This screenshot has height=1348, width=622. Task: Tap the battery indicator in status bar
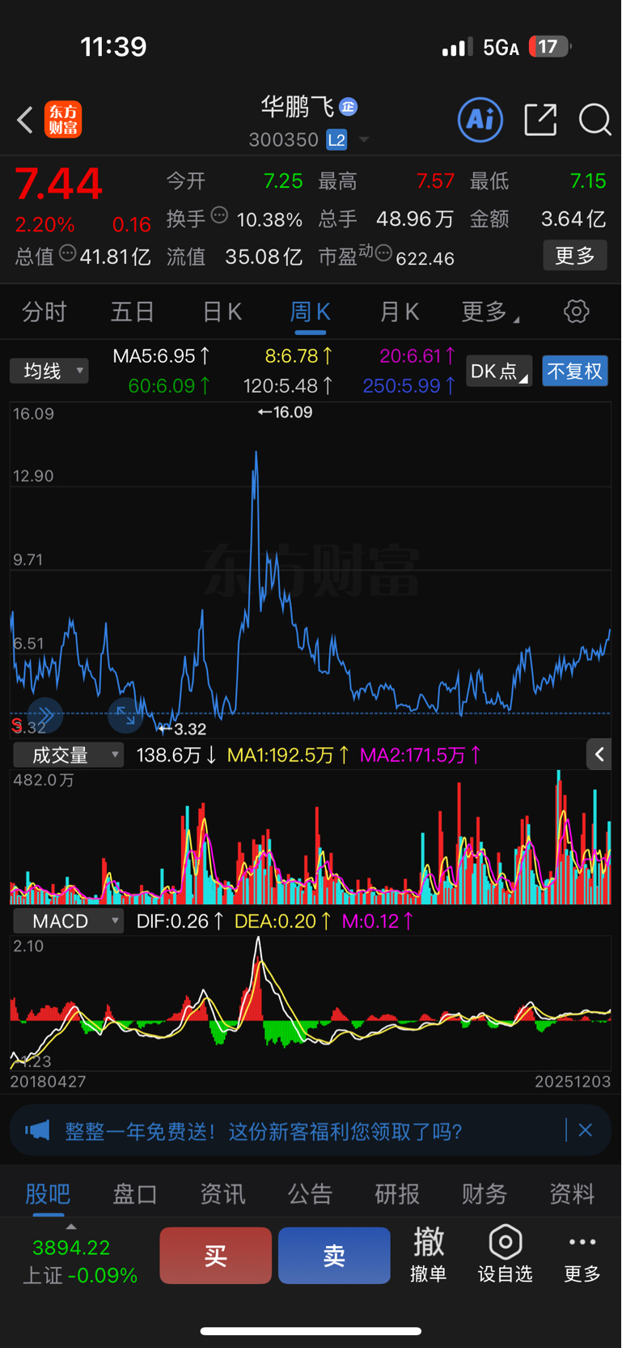click(550, 47)
